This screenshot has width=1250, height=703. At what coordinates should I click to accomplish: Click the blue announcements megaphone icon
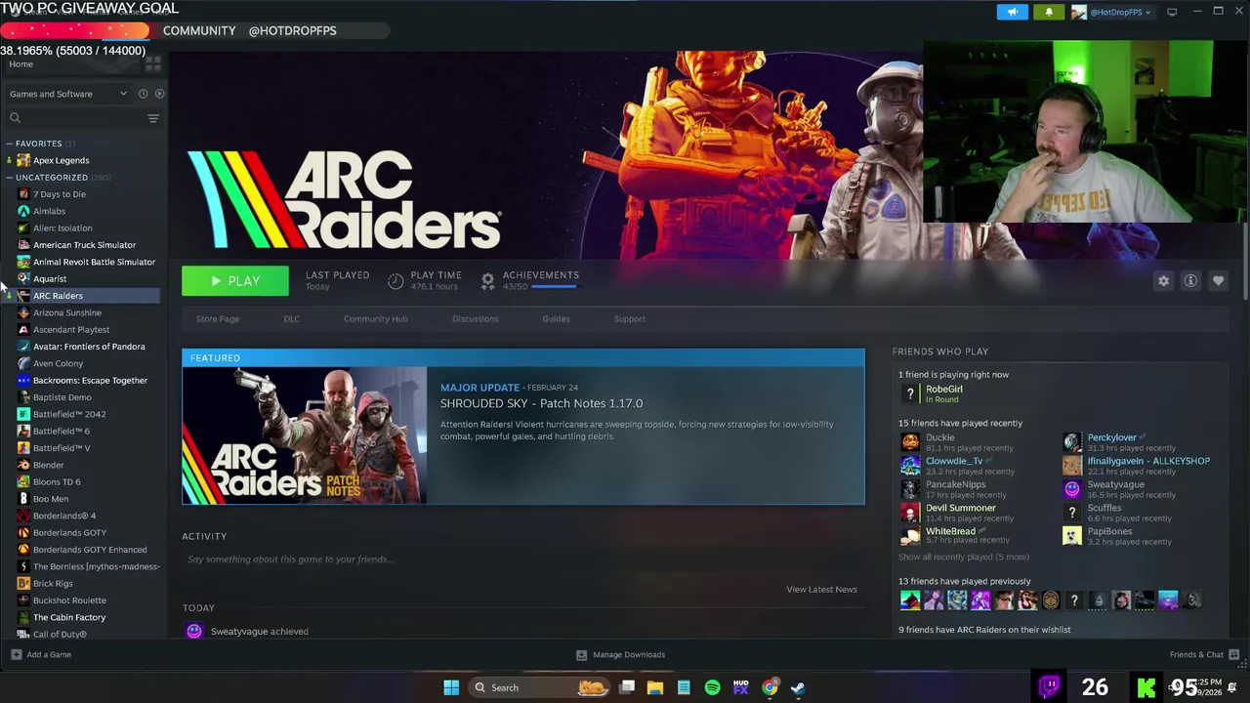[1012, 12]
